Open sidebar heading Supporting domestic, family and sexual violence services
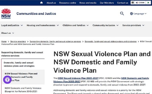 22,54
